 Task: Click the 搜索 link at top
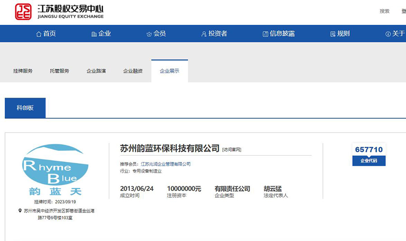[x=384, y=11]
